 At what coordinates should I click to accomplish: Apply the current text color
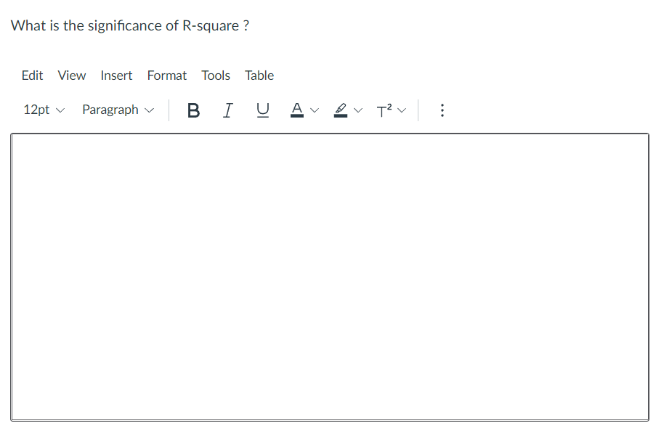[x=296, y=110]
